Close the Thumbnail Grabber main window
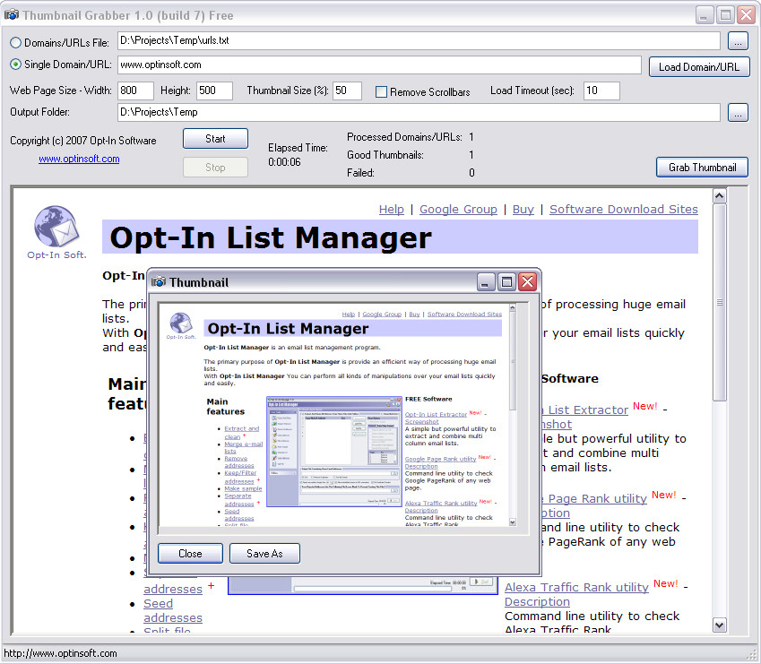This screenshot has height=664, width=761. [746, 15]
